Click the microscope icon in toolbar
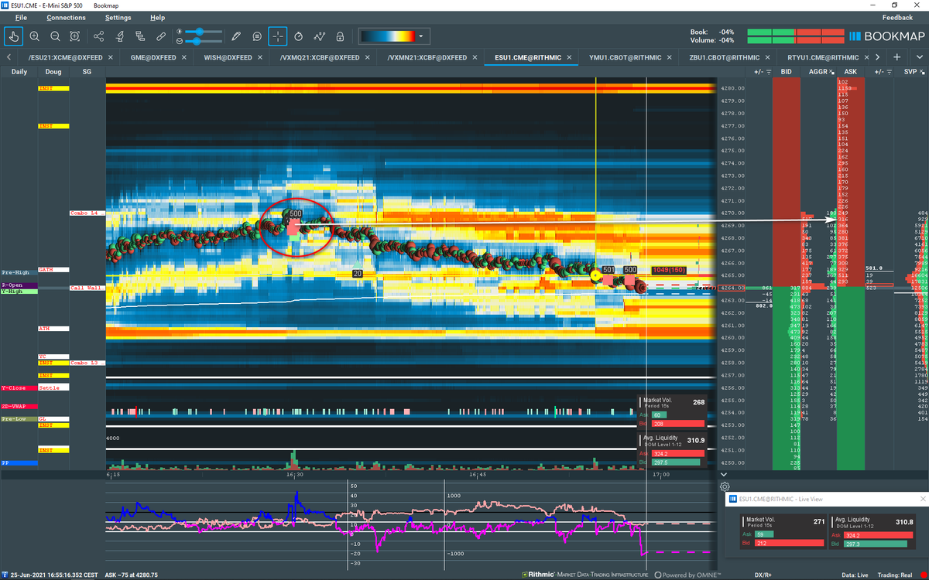This screenshot has width=929, height=580. [x=119, y=36]
